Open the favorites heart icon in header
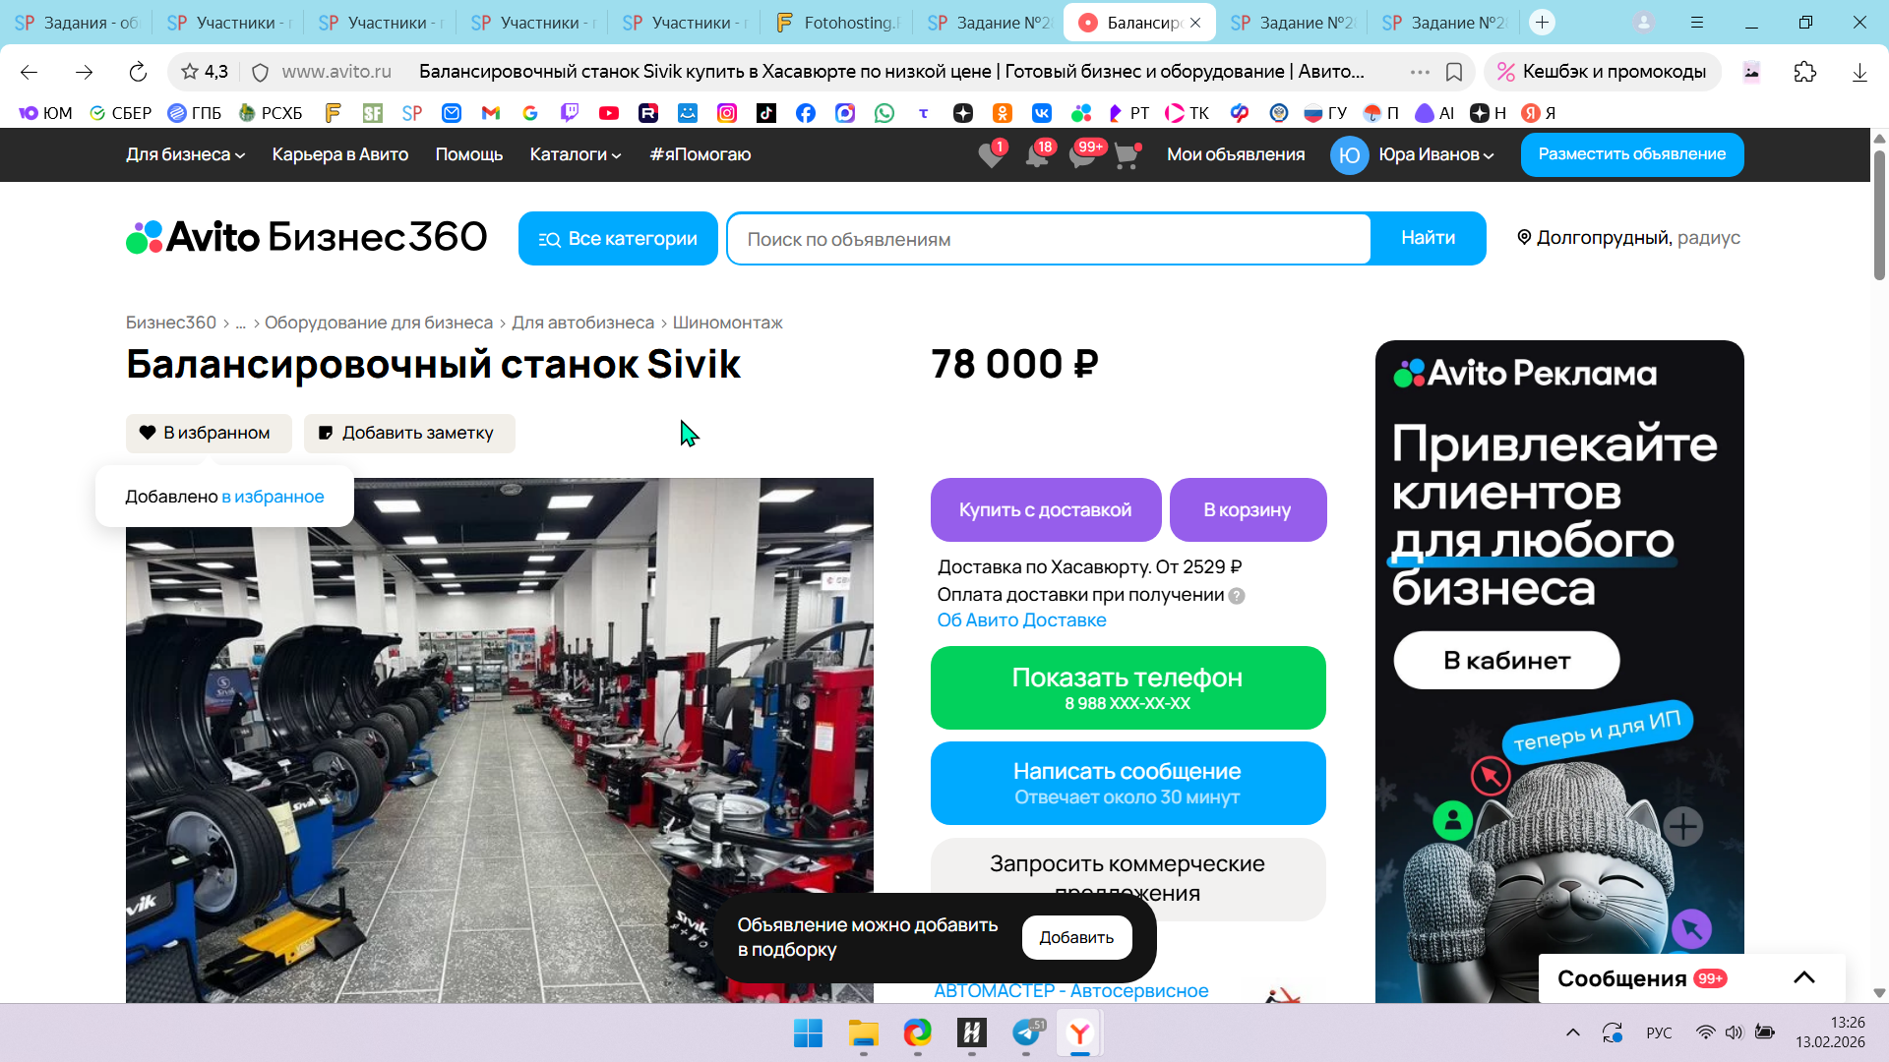The width and height of the screenshot is (1889, 1062). pos(991,155)
